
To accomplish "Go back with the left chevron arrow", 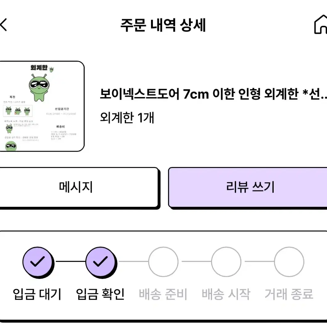I will [4, 25].
